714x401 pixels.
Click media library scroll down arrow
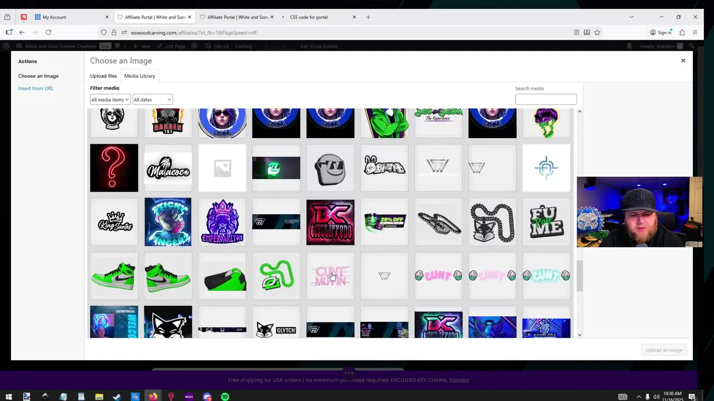pos(580,335)
